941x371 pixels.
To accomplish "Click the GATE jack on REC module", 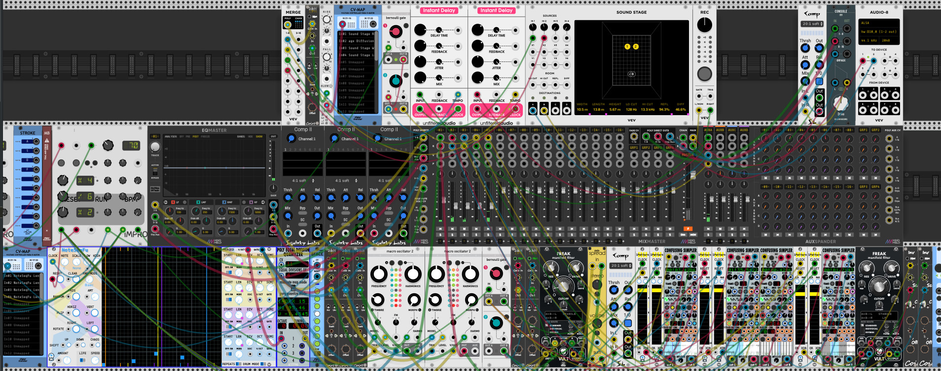I will pos(699,96).
